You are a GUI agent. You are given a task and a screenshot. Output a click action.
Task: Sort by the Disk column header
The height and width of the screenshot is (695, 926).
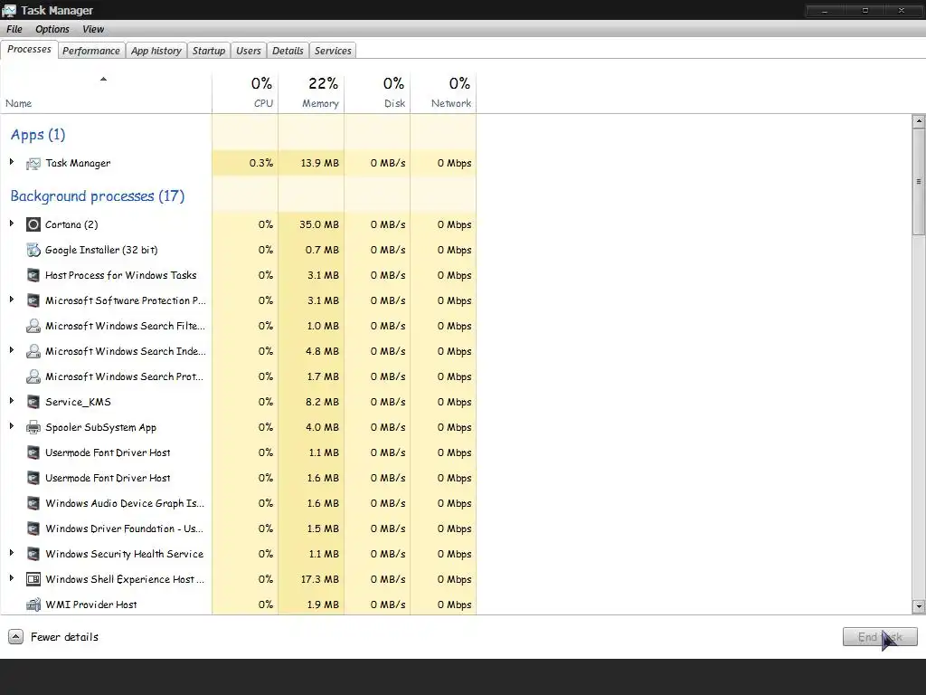(377, 93)
